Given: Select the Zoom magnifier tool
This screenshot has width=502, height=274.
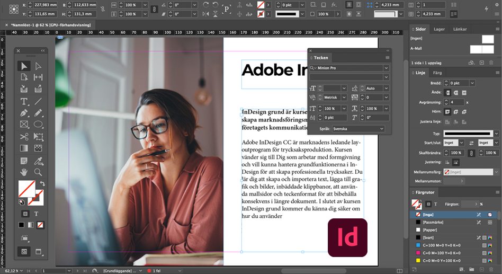Looking at the screenshot, I should (38, 172).
